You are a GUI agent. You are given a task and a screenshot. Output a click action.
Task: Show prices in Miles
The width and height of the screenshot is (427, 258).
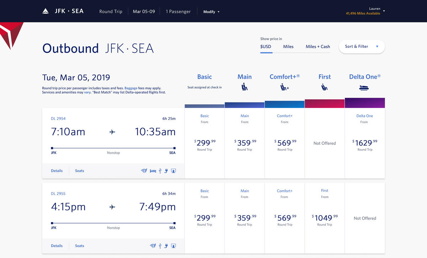[288, 47]
